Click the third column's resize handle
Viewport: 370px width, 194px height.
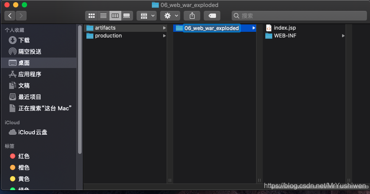pos(349,180)
